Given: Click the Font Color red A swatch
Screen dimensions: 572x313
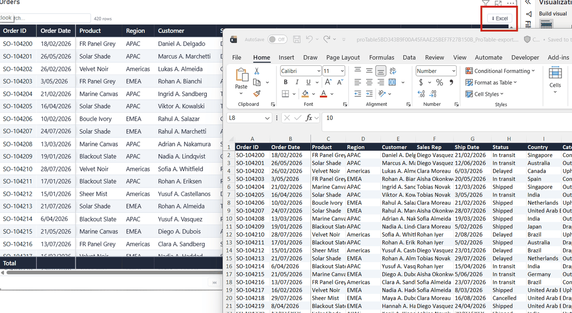Looking at the screenshot, I should (x=324, y=94).
